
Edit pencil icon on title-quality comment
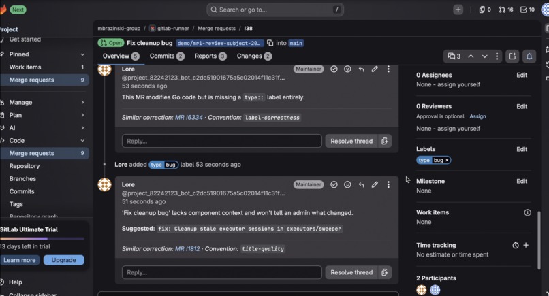click(x=375, y=184)
